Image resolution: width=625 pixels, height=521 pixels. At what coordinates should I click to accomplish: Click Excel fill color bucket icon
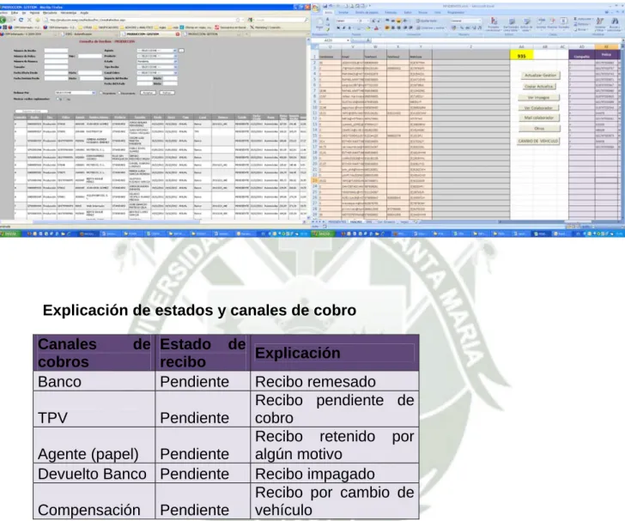click(x=368, y=28)
